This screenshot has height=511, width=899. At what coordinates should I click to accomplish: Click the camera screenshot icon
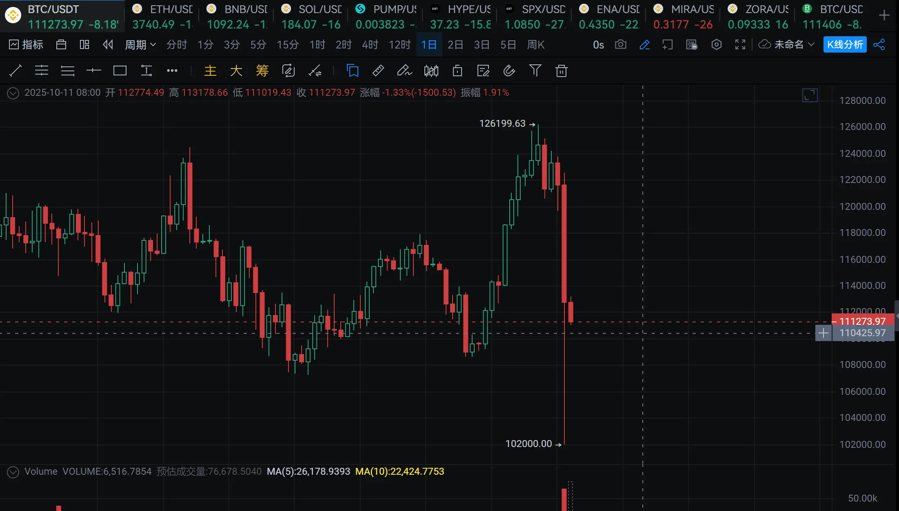click(620, 44)
